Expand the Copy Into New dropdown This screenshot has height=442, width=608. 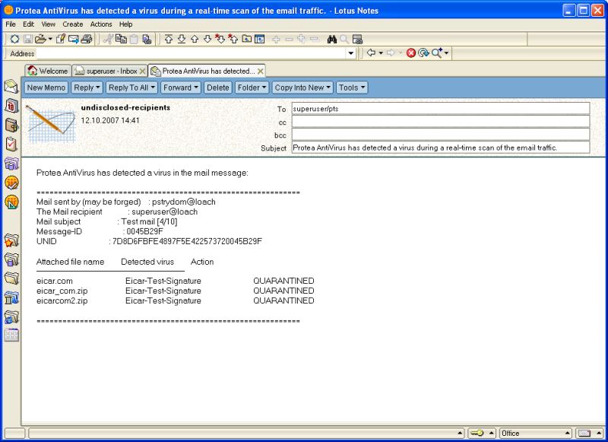pos(302,87)
